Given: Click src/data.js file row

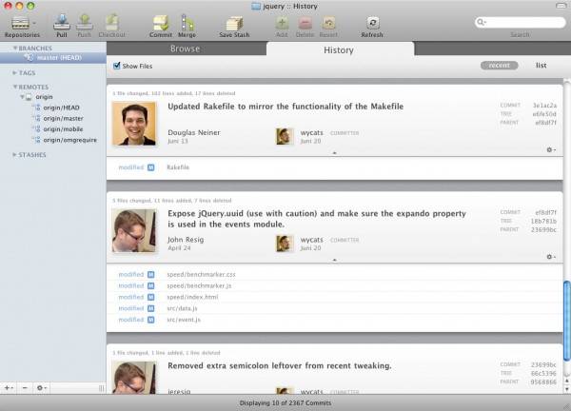Looking at the screenshot, I should 335,308.
